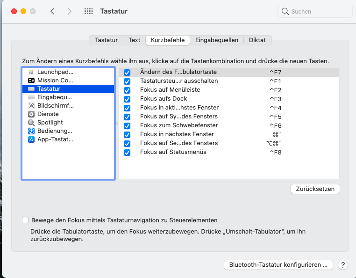356x278 pixels.
Task: Uncheck the Fokus auf Menüleiste shortcut
Action: click(127, 90)
